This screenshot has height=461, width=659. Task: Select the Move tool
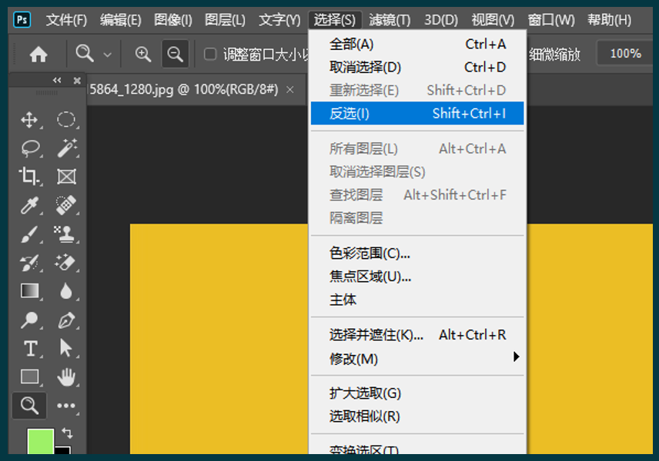pyautogui.click(x=29, y=119)
